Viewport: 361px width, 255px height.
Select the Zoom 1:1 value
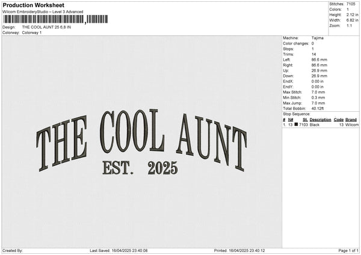[x=349, y=25]
